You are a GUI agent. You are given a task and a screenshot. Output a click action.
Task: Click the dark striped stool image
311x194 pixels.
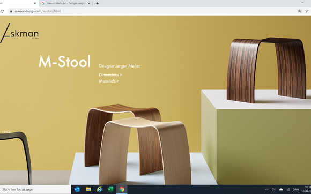click(266, 70)
